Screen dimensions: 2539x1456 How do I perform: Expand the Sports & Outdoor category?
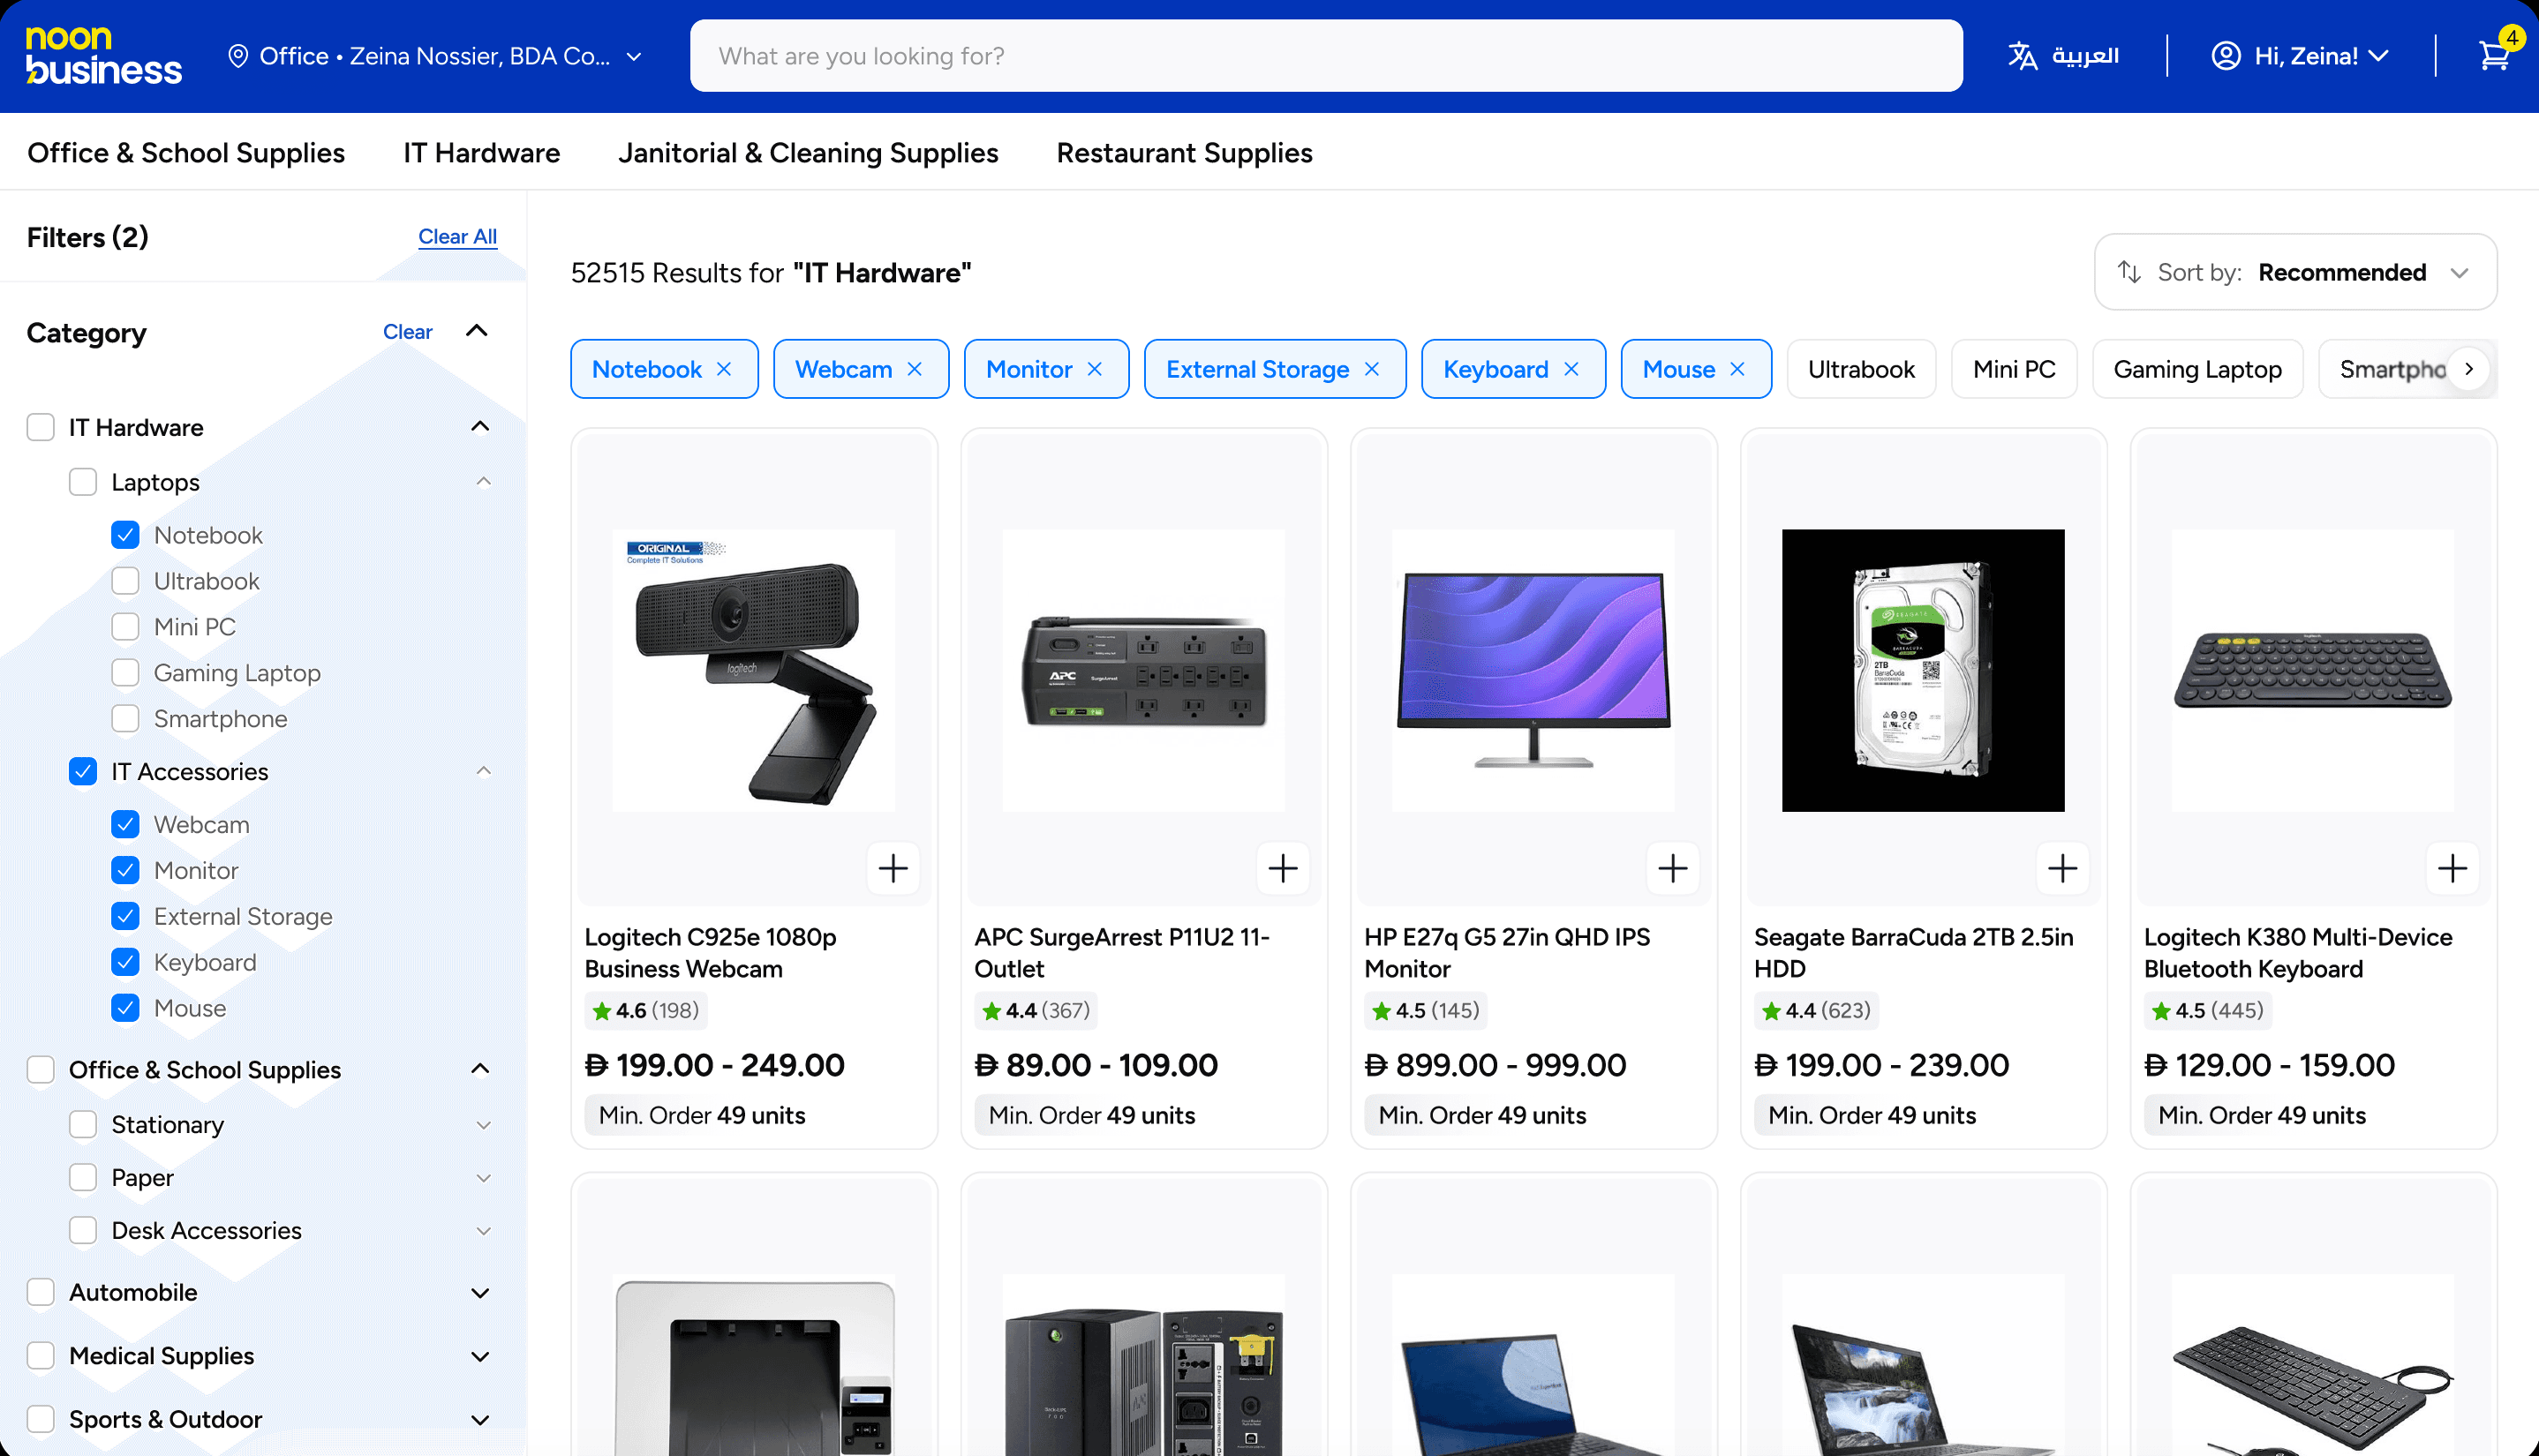point(480,1419)
